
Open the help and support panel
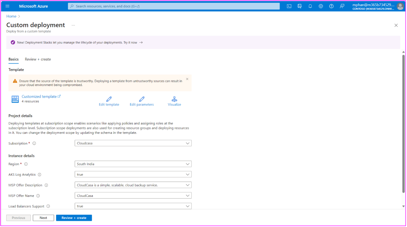point(331,6)
